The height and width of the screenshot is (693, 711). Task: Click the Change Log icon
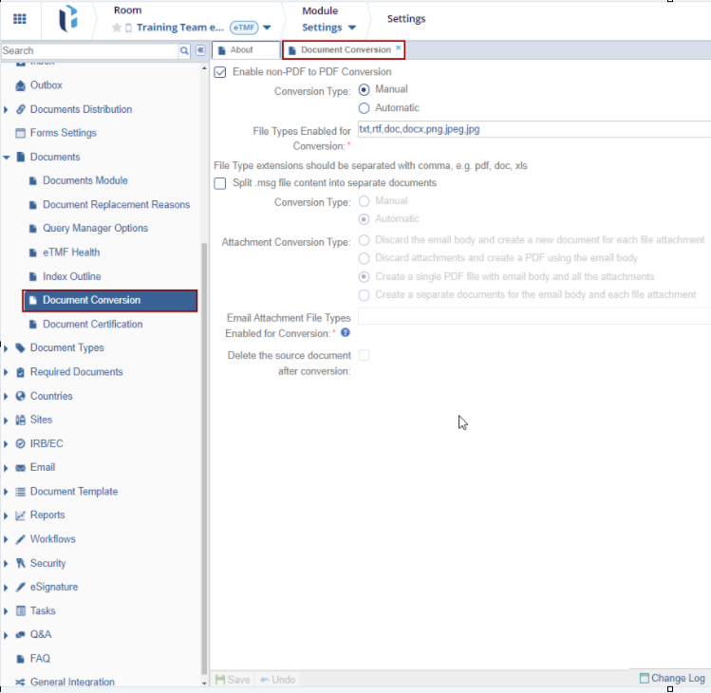[x=645, y=679]
